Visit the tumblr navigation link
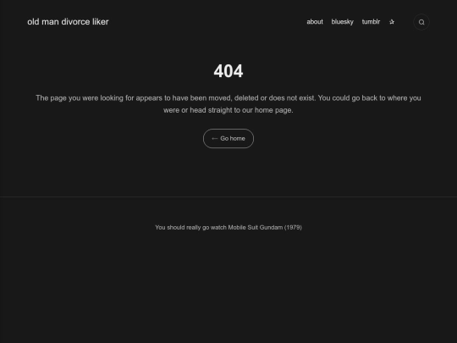This screenshot has width=457, height=343. point(371,22)
